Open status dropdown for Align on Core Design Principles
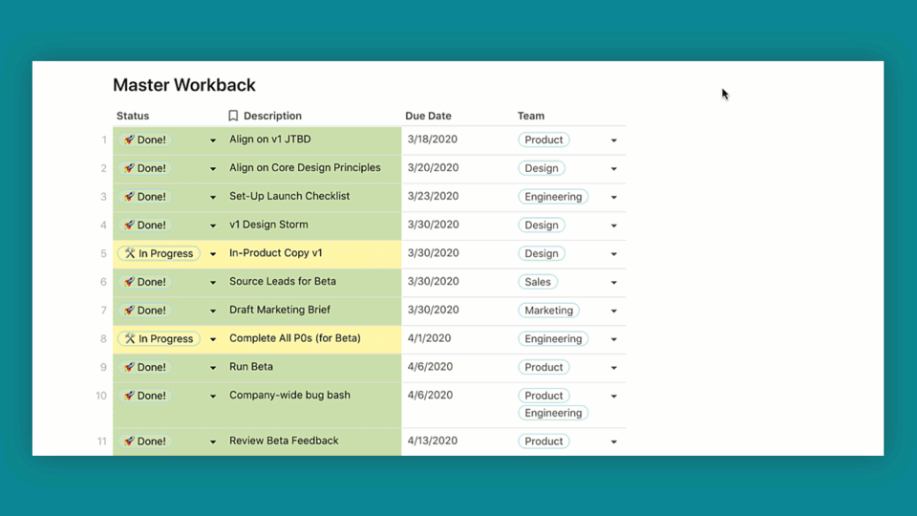This screenshot has width=917, height=516. (x=213, y=168)
